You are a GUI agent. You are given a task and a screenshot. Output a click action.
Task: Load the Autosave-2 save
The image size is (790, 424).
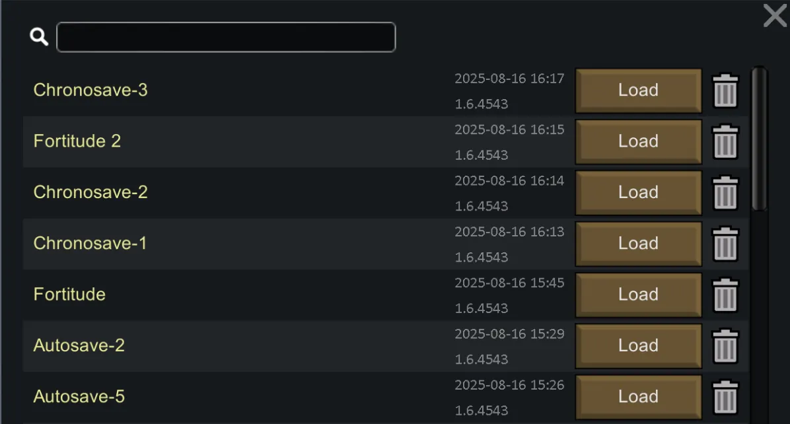point(638,345)
